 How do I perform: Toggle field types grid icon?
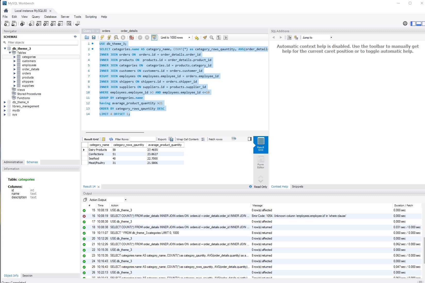point(104,139)
